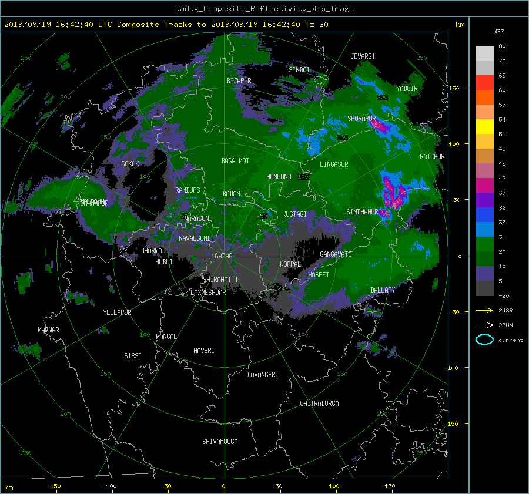Viewport: 529px width, 494px height.
Task: Click the SINDHANUR city label
Action: 362,212
